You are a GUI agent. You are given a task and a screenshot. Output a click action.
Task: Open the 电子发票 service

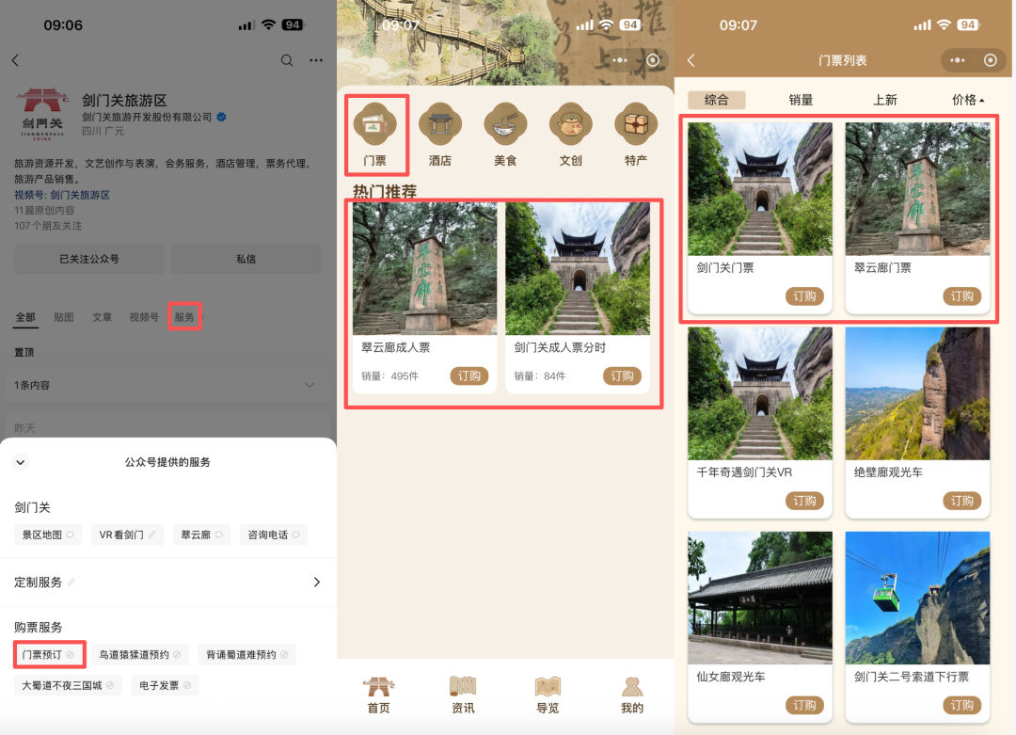point(166,685)
